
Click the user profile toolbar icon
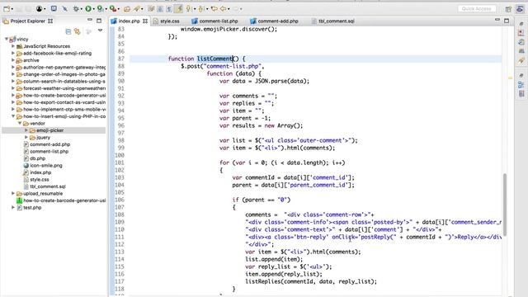[40, 9]
